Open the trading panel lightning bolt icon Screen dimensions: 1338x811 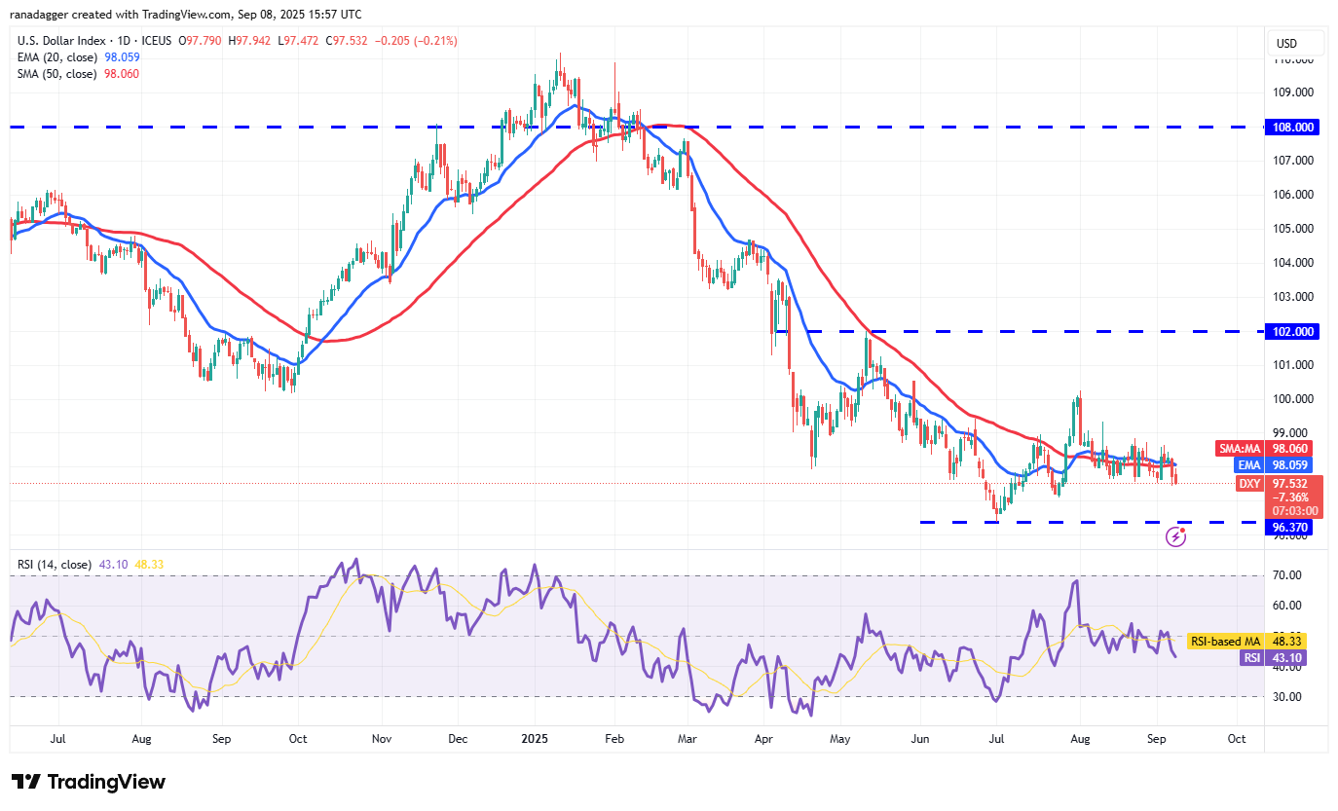pos(1177,536)
